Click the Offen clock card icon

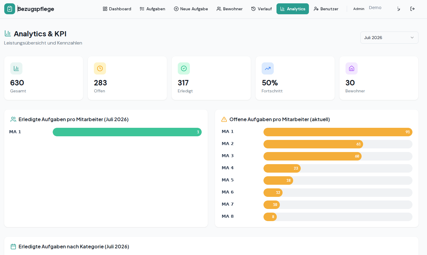(x=100, y=68)
